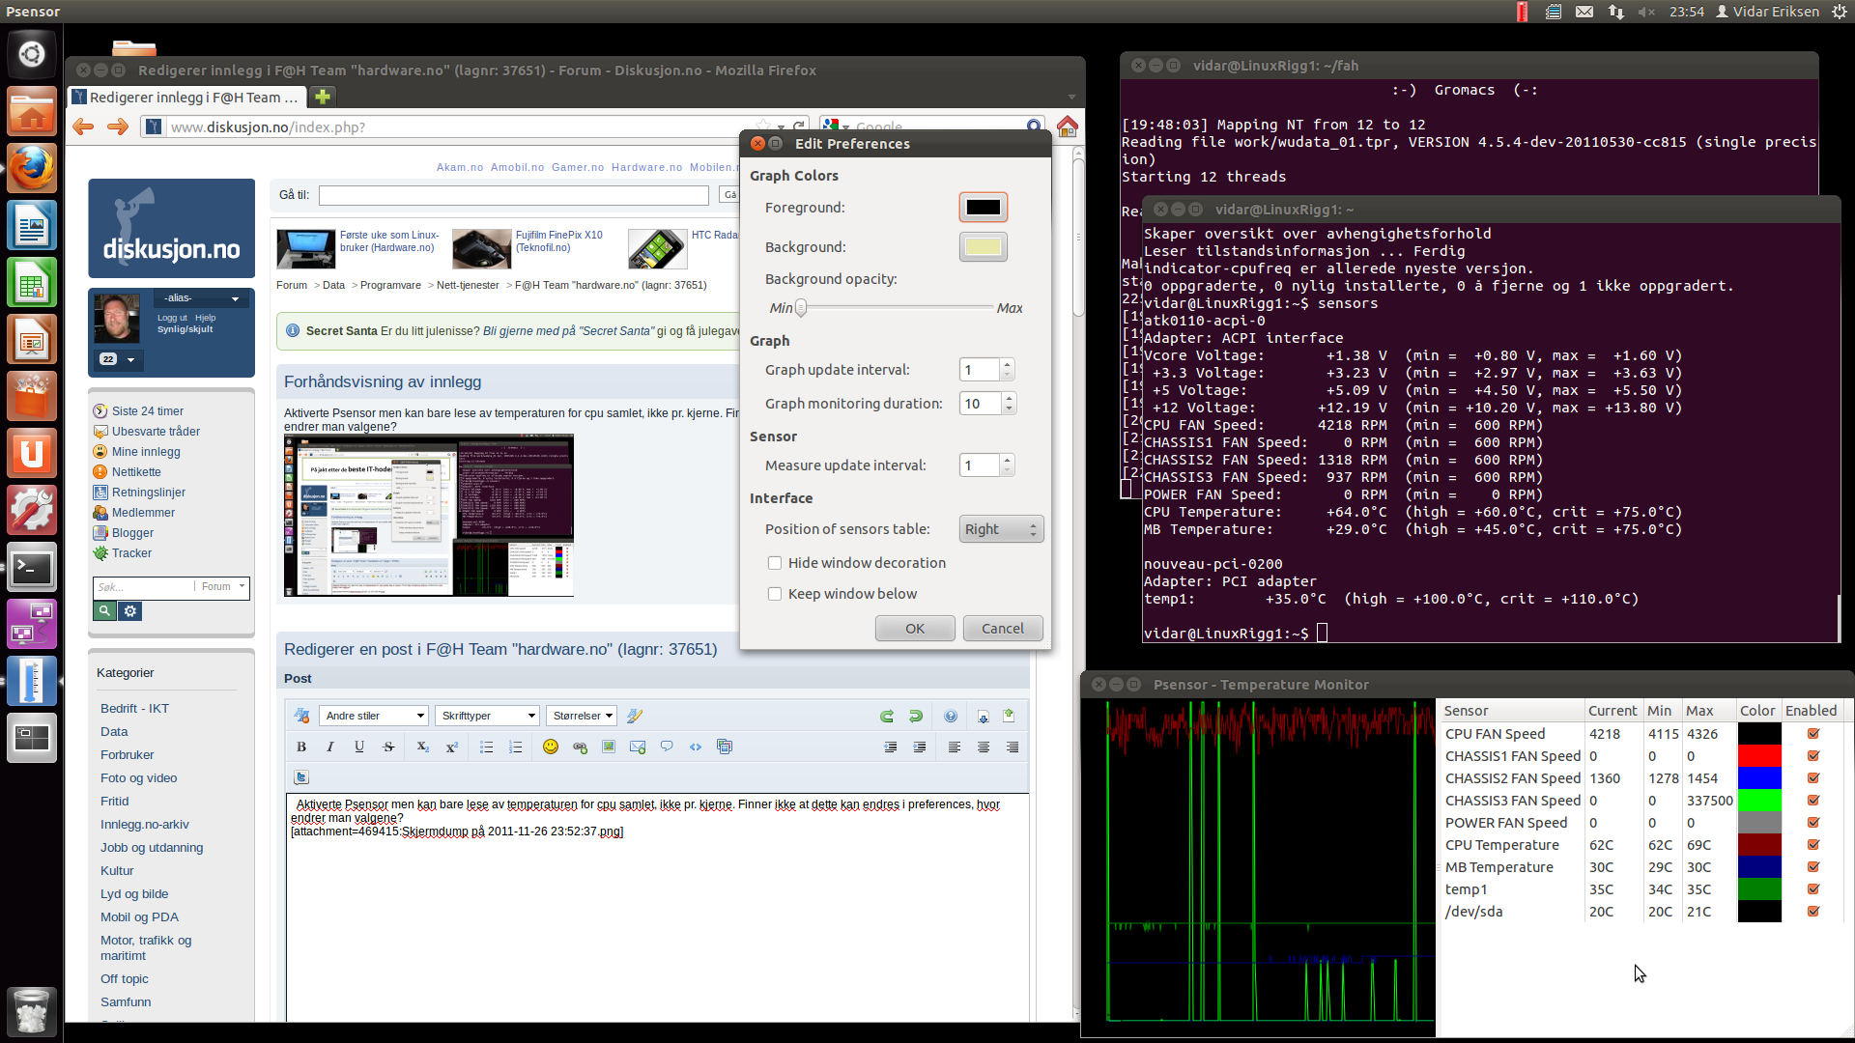Insert a numbered list in the editor

pos(515,747)
